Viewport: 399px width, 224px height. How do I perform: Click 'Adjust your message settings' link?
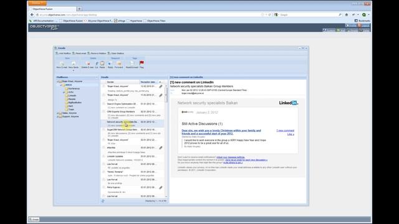(230, 157)
